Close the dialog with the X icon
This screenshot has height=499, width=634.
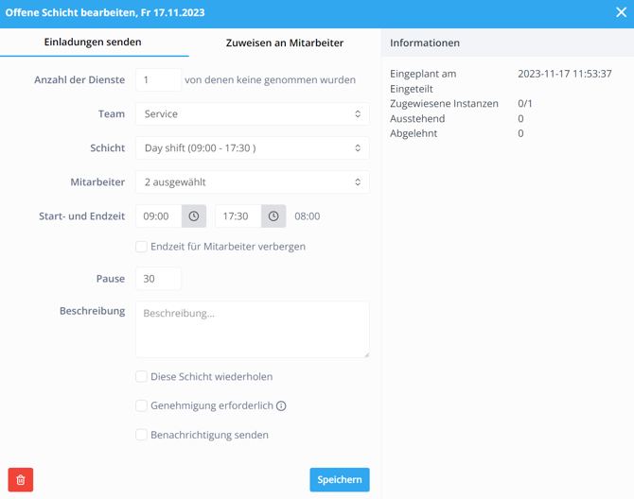click(621, 13)
